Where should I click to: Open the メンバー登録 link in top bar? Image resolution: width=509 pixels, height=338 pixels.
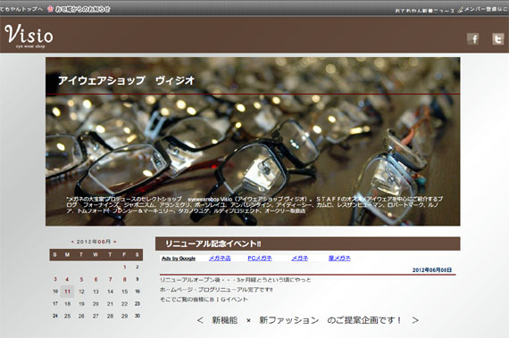coord(486,10)
